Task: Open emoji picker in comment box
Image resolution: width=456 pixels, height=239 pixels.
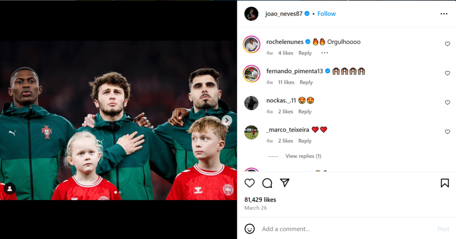Action: pyautogui.click(x=250, y=229)
